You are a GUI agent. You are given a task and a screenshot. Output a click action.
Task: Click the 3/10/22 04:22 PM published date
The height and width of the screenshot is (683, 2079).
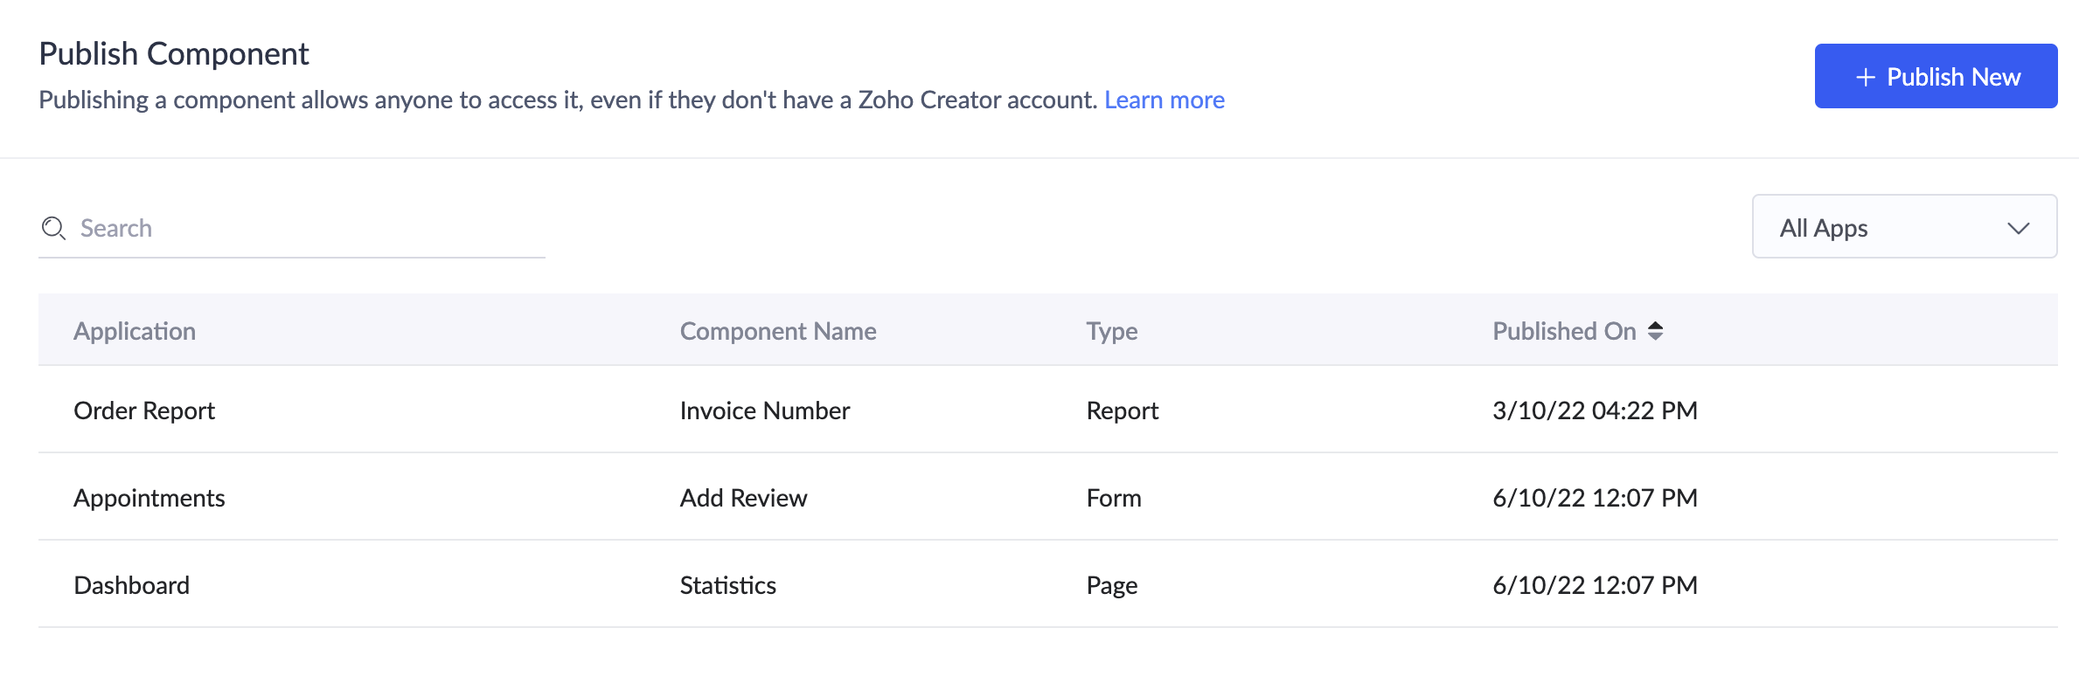1594,410
